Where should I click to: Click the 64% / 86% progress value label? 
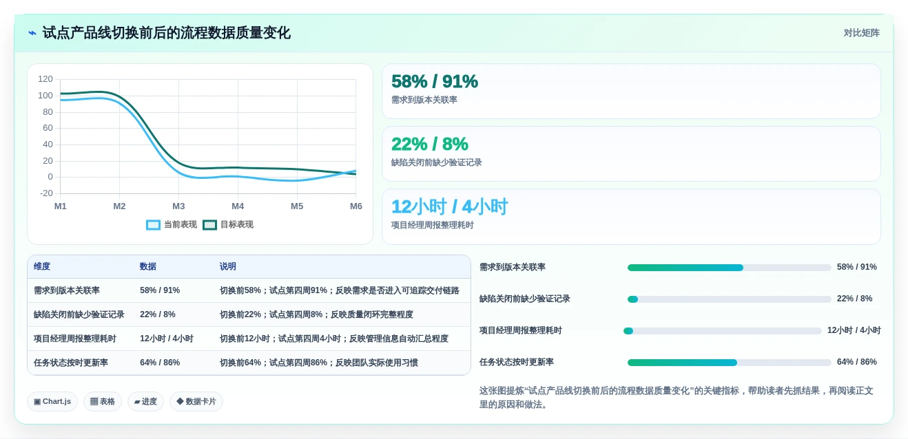[857, 363]
